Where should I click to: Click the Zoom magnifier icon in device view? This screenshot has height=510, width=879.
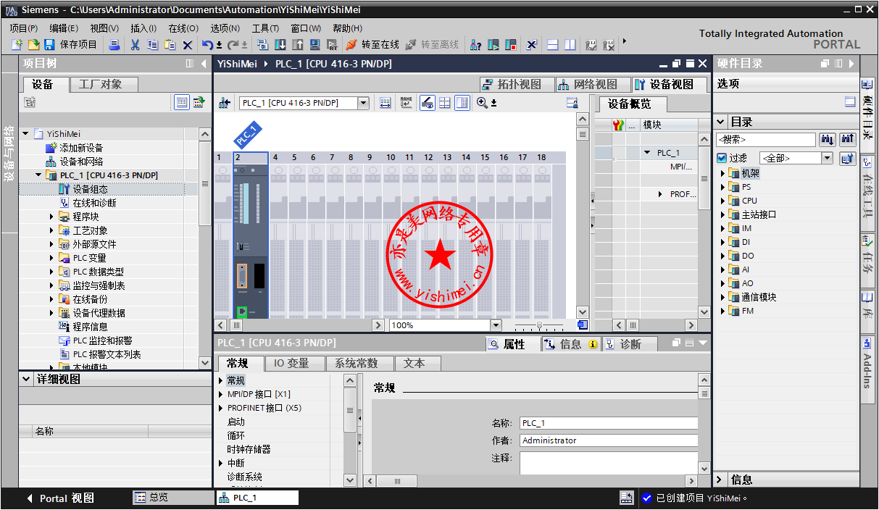click(482, 103)
